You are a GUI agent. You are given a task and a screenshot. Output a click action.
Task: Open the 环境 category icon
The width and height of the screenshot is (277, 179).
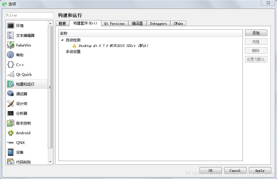(x=11, y=26)
